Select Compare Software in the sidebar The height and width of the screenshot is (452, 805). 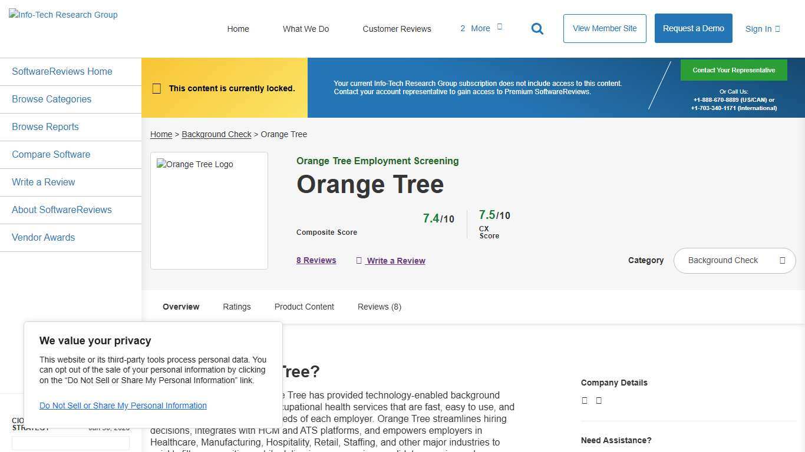coord(51,154)
